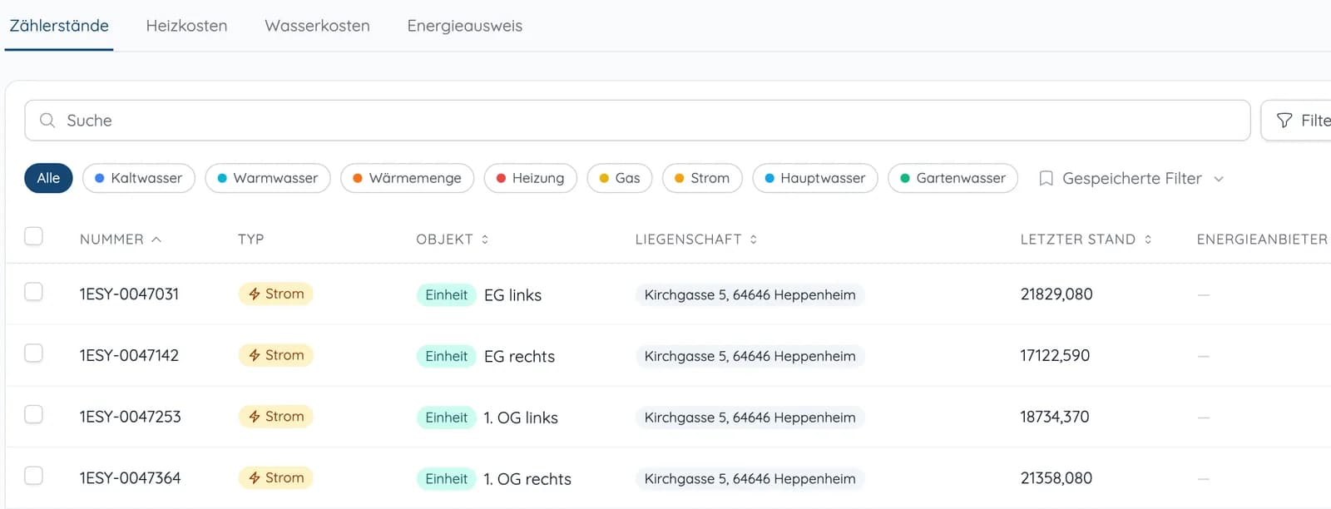Check the box for meter 1ESY-0047253

[x=33, y=414]
